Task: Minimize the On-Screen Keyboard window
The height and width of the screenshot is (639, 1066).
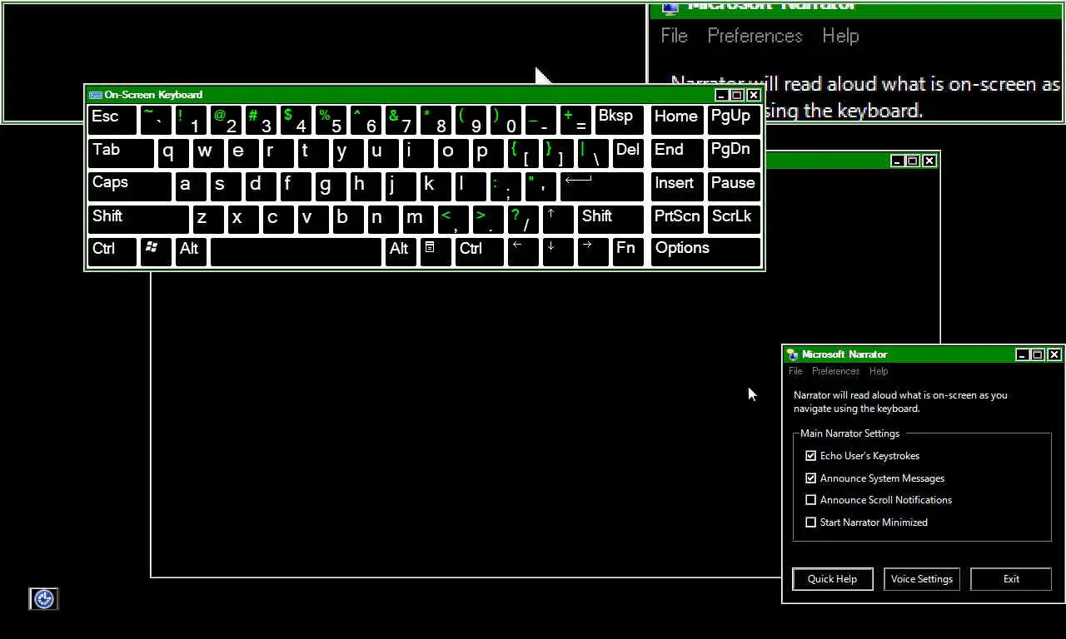Action: [721, 95]
